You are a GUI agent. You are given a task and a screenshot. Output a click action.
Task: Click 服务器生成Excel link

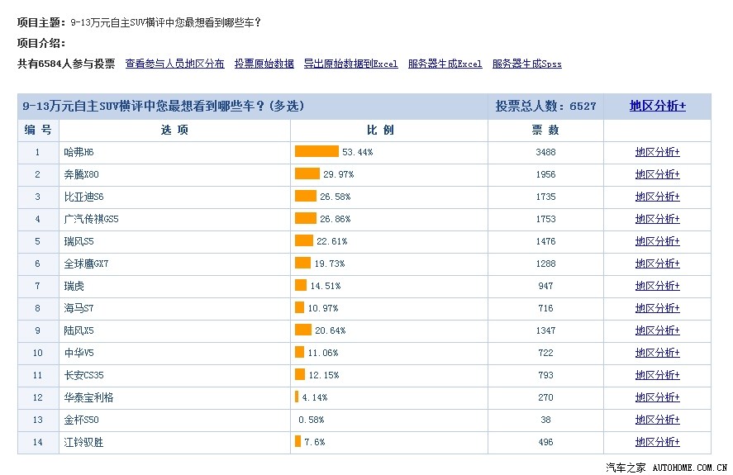pyautogui.click(x=445, y=64)
